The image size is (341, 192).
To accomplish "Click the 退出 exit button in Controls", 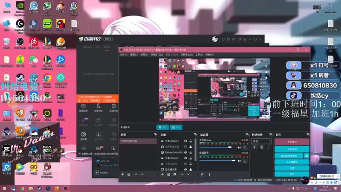I will [292, 174].
